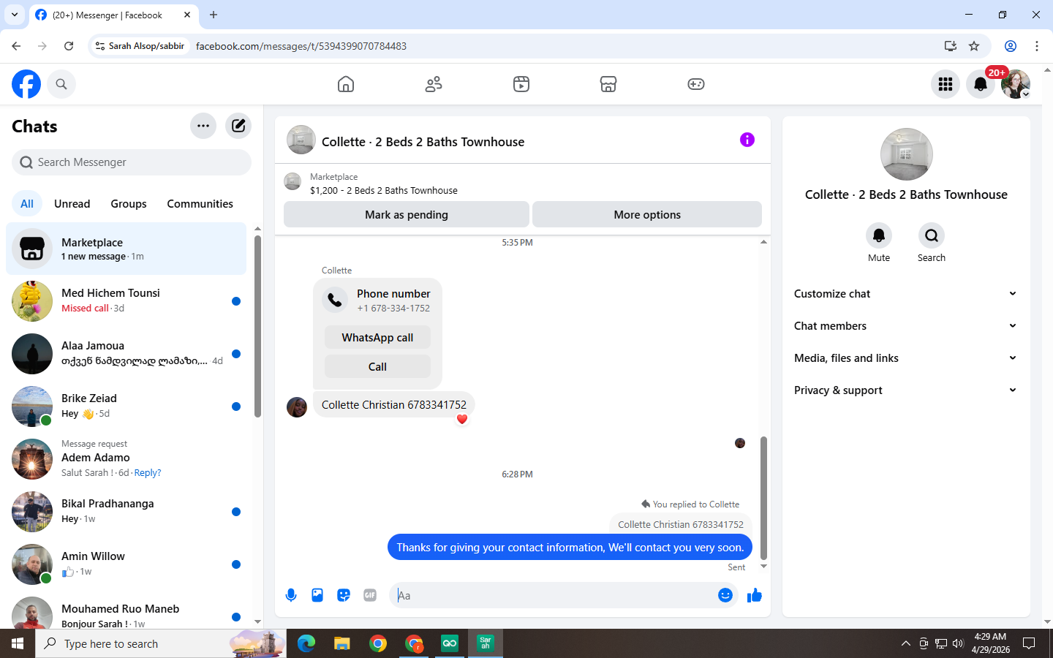Open Windows Start menu
This screenshot has height=658, width=1053.
(18, 643)
